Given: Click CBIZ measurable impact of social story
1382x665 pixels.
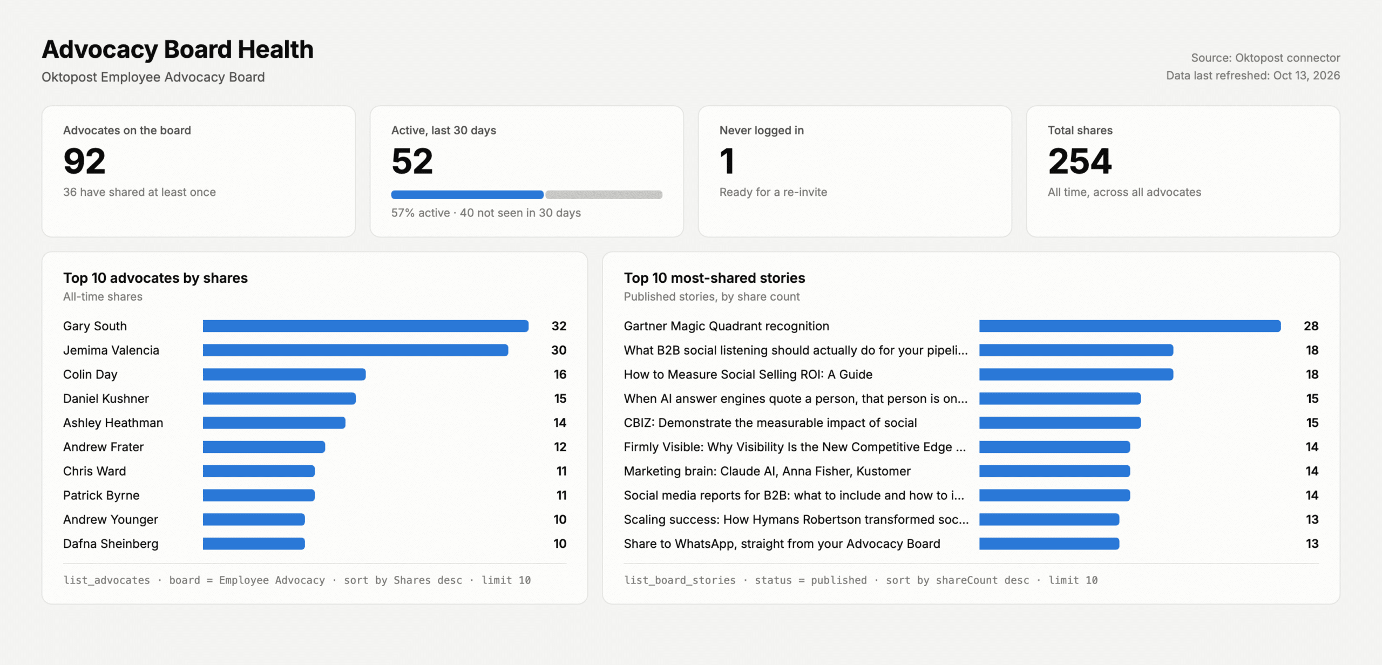Looking at the screenshot, I should [770, 423].
